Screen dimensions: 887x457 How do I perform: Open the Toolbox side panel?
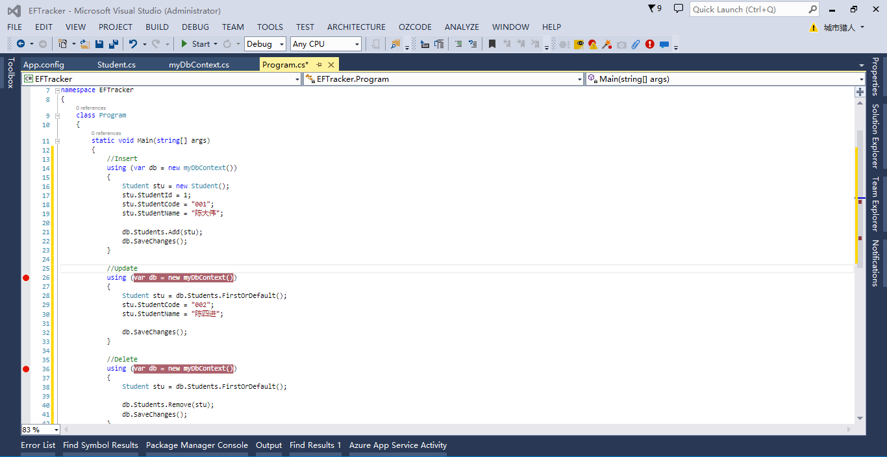pyautogui.click(x=10, y=73)
